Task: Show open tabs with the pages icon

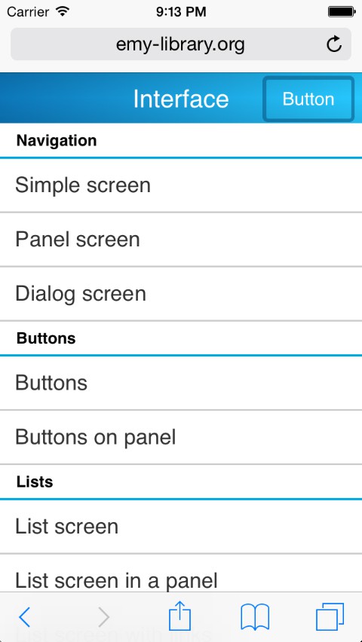Action: (330, 617)
